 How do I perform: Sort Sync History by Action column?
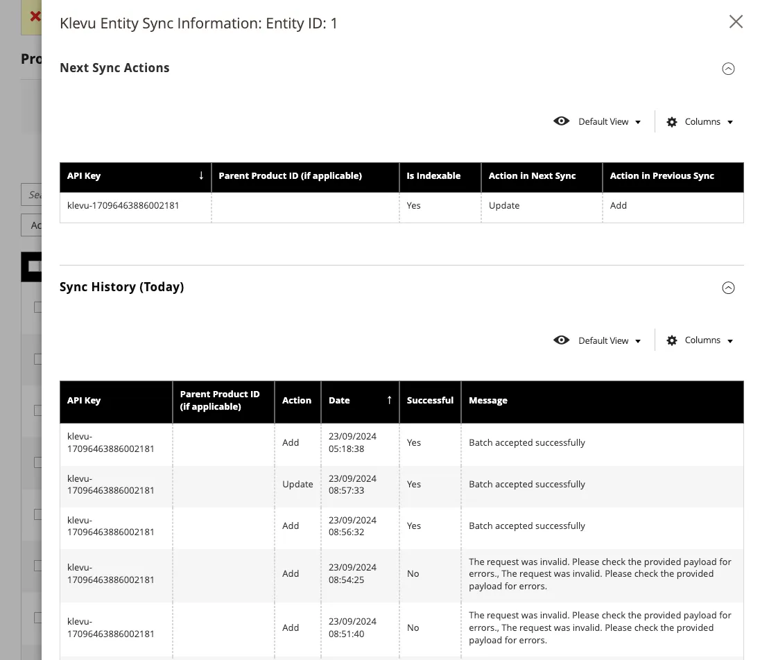[297, 401]
